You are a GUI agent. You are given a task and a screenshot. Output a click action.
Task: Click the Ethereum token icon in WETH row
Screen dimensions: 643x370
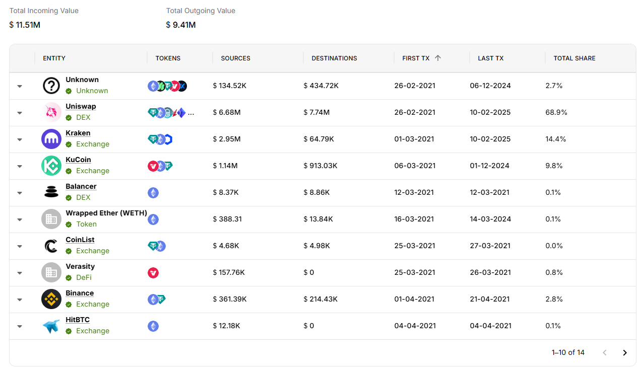coord(153,219)
